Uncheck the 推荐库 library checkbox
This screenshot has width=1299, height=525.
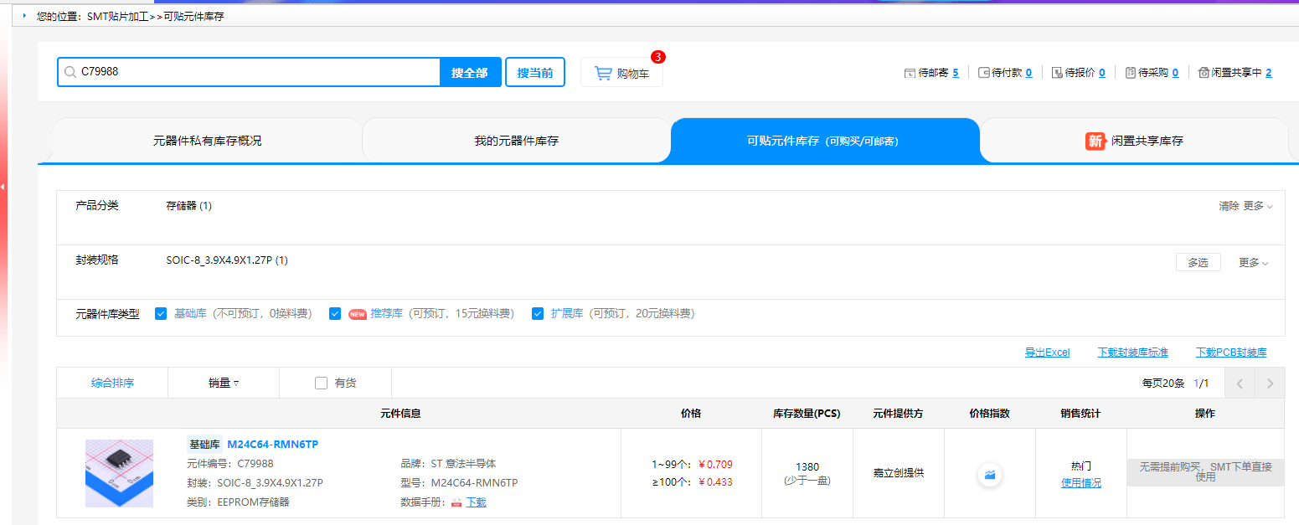tap(335, 314)
